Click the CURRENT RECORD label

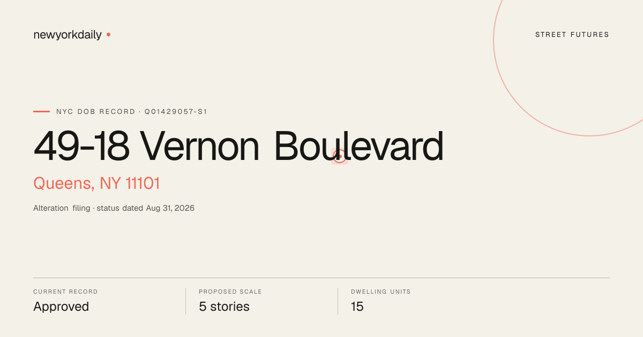(x=65, y=292)
